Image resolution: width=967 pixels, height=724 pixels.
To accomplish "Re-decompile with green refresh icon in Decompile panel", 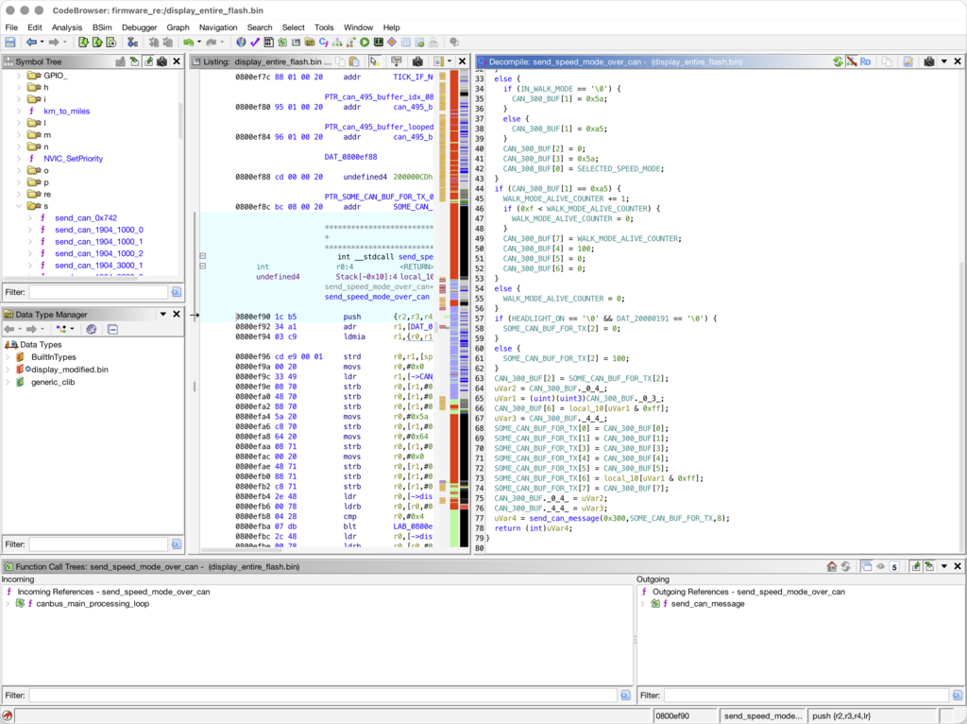I will tap(838, 61).
